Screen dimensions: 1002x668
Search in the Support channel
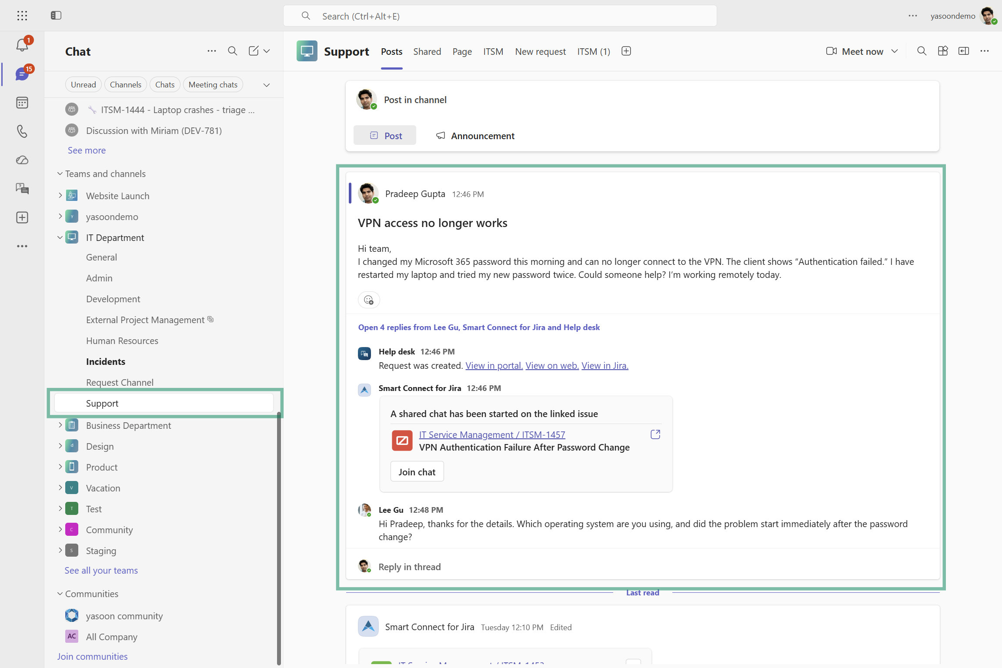click(922, 51)
